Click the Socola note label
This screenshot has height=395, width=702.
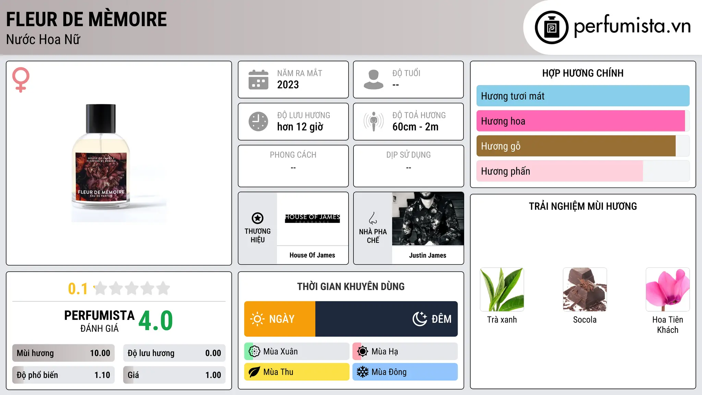[x=585, y=320]
